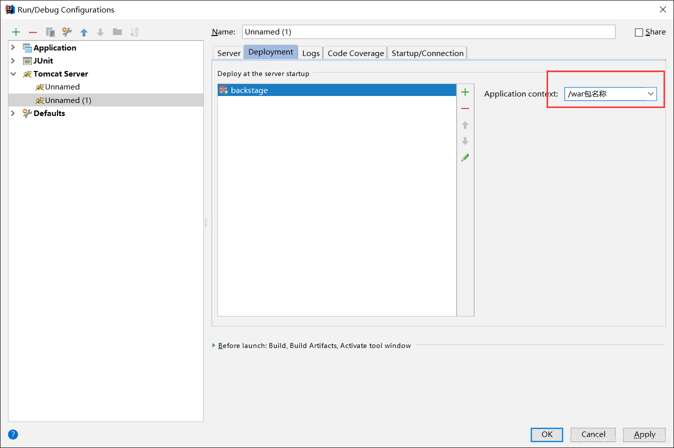The image size is (674, 448).
Task: Click the green plus Add New Configuration icon
Action: click(16, 32)
